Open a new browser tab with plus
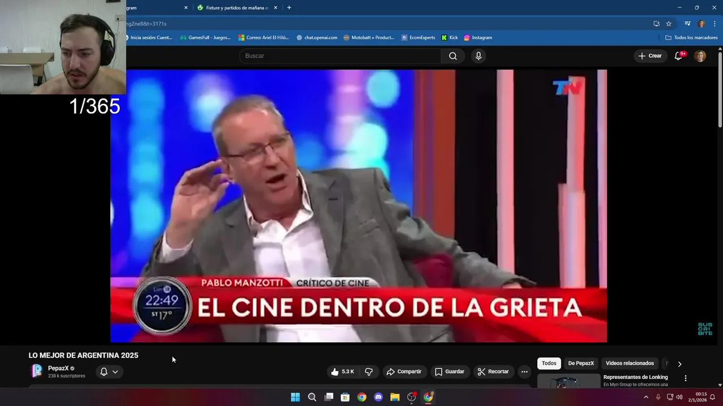The image size is (723, 406). pos(289,7)
